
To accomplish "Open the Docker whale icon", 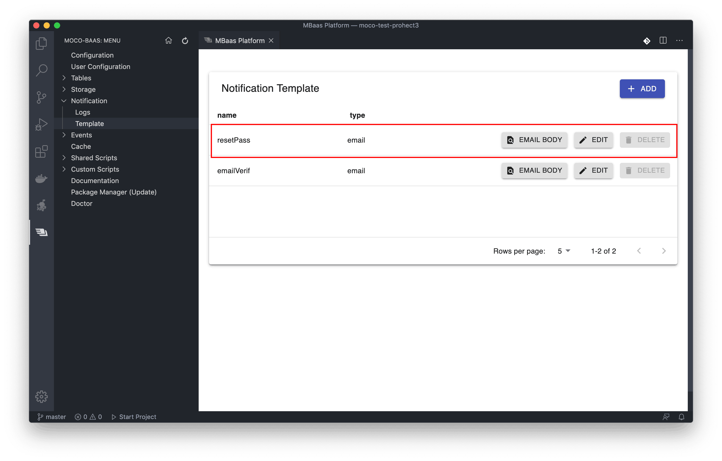I will (x=41, y=179).
